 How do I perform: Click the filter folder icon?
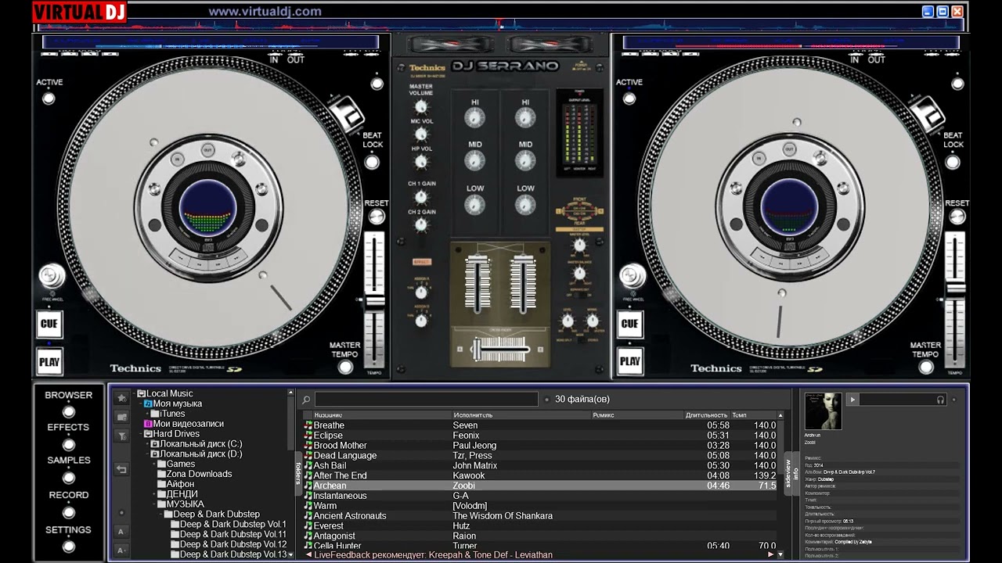(x=121, y=436)
